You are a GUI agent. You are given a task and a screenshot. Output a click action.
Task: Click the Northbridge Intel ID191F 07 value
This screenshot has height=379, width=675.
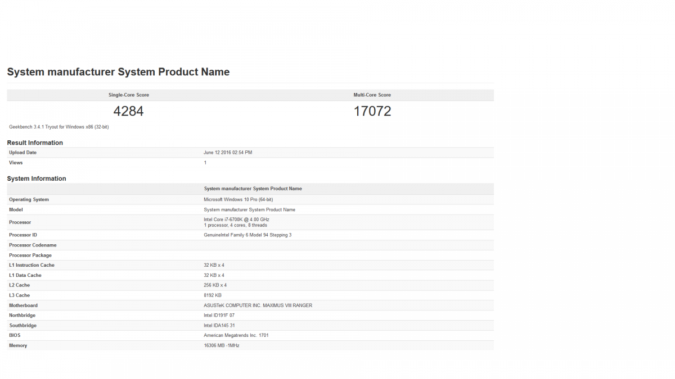click(x=219, y=316)
